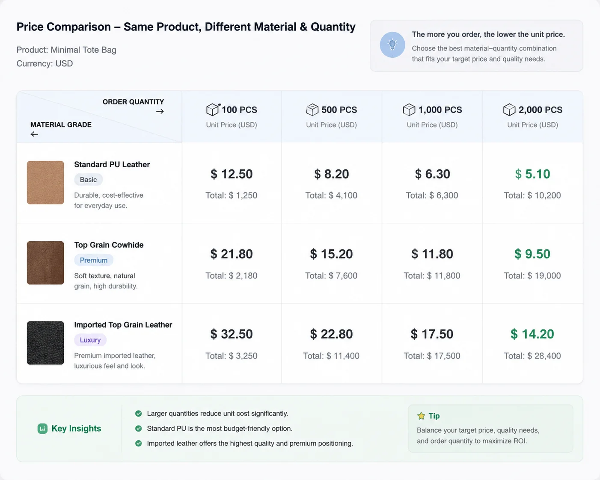This screenshot has height=480, width=600.
Task: Click the box icon beside 100 PCS
Action: (213, 110)
